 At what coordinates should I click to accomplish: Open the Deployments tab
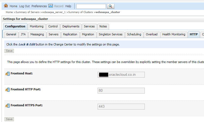click(x=71, y=27)
